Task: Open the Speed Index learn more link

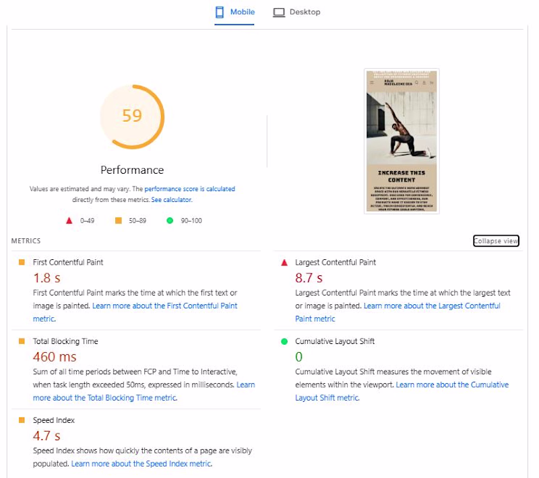Action: 141,464
